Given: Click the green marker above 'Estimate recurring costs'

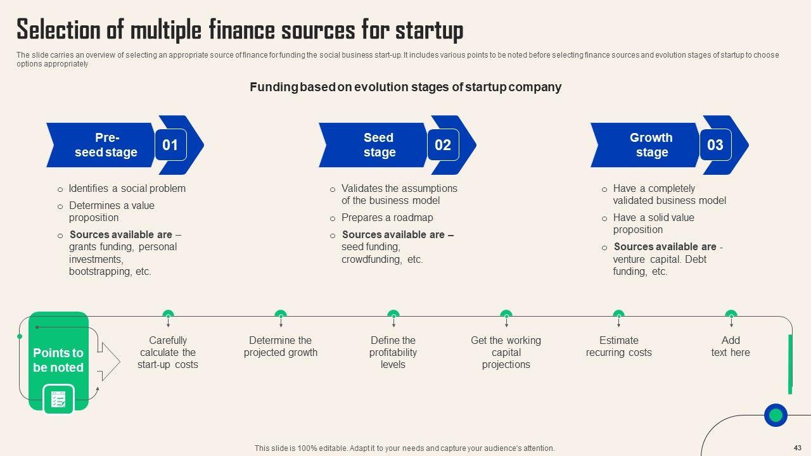Looking at the screenshot, I should (618, 314).
